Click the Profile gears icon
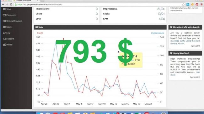Image resolution: width=204 pixels, height=114 pixels. [4, 45]
